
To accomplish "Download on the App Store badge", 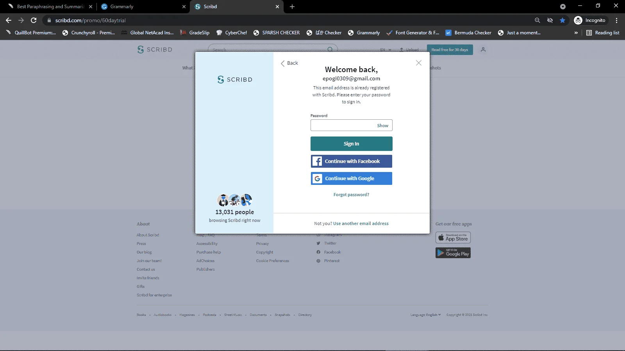I will pyautogui.click(x=453, y=238).
